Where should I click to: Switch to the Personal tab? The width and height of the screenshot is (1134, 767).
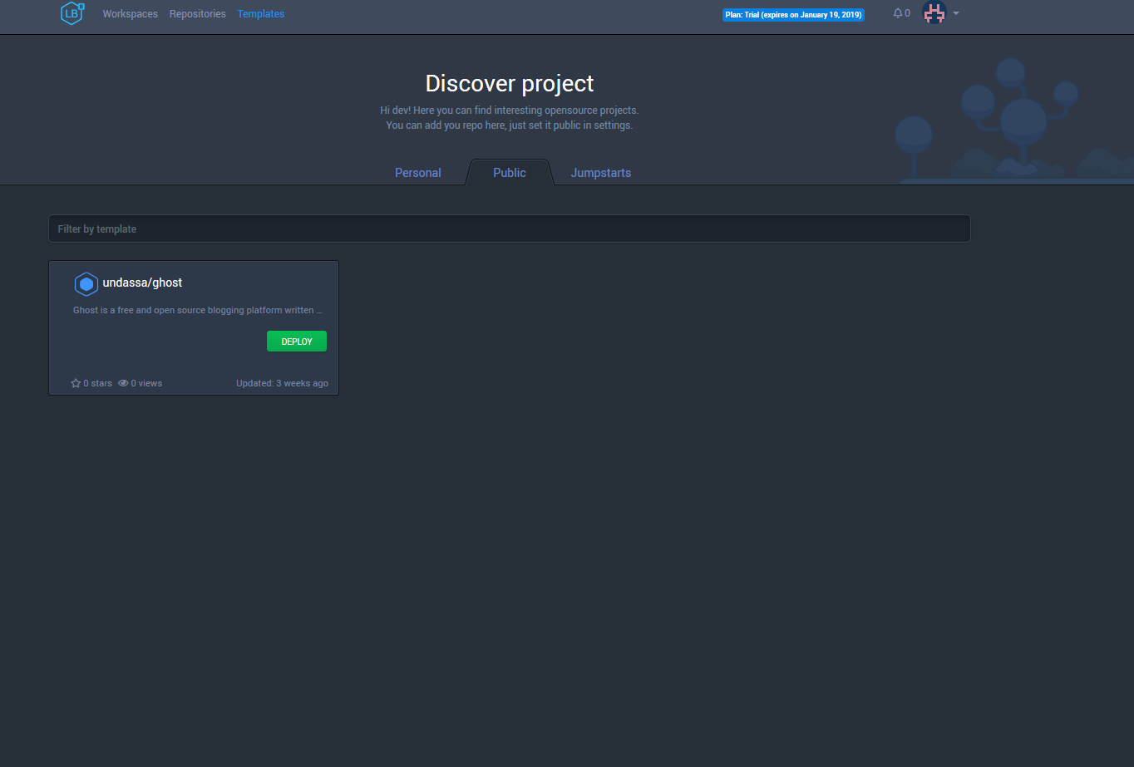(x=417, y=172)
